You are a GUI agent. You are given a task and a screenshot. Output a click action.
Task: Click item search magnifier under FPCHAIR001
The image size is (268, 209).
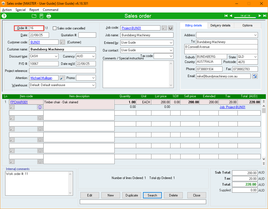[x=12, y=107]
